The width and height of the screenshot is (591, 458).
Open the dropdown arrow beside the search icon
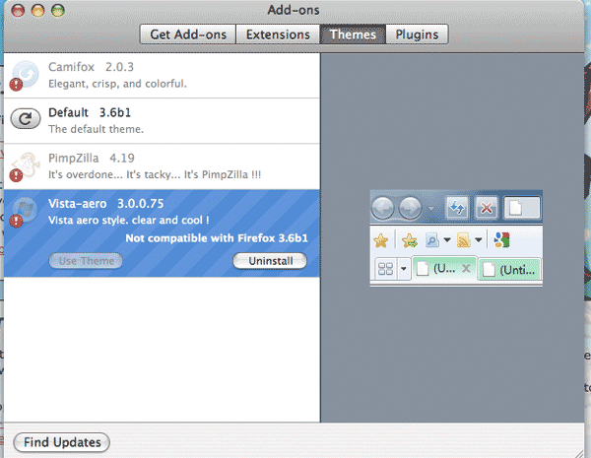[447, 239]
